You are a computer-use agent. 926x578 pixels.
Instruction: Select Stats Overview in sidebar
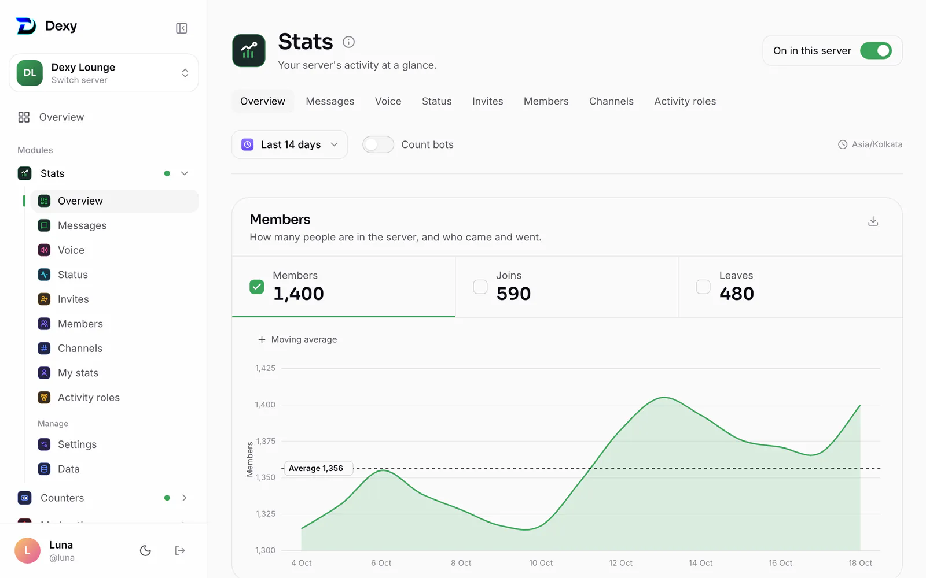click(115, 201)
